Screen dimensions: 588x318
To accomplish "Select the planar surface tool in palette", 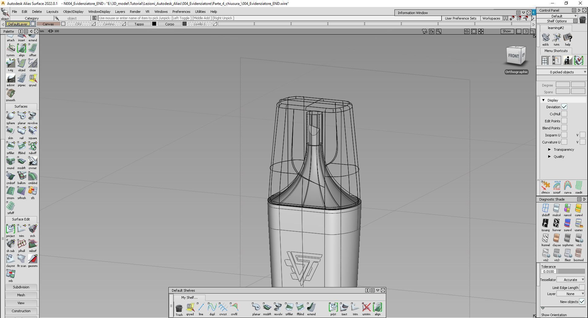I will click(x=21, y=116).
